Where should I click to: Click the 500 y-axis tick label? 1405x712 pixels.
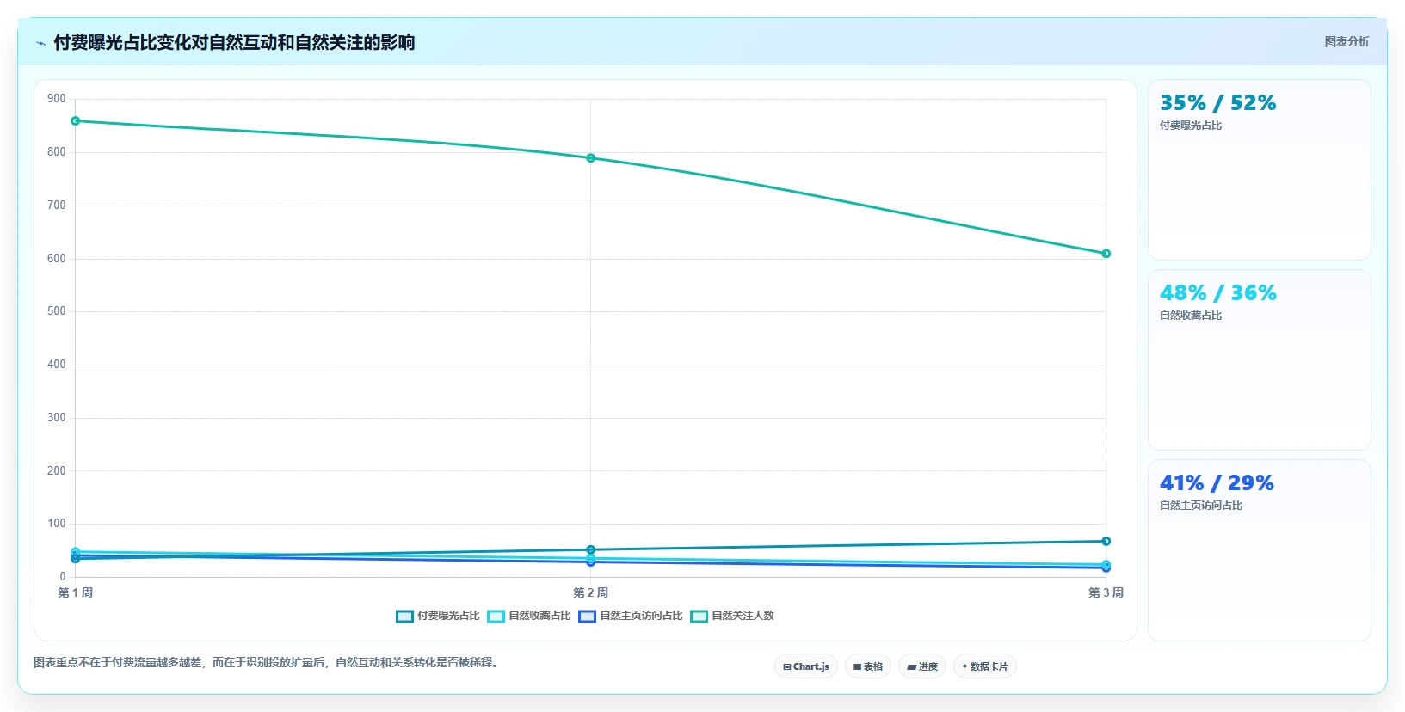tap(57, 311)
